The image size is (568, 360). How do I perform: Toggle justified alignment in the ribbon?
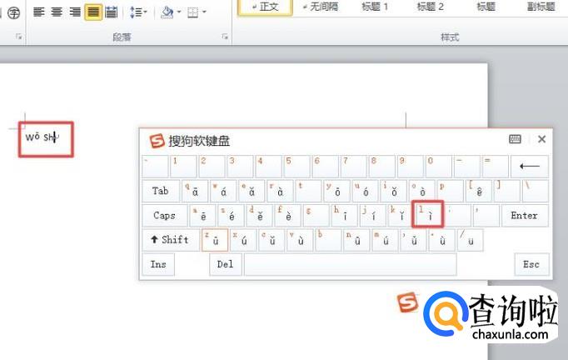click(93, 12)
